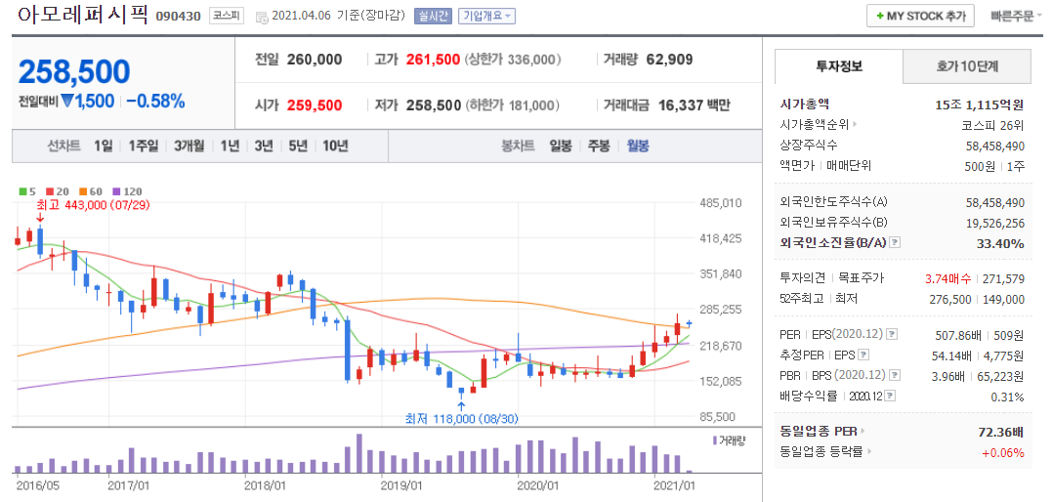
Task: Expand the 동일업종 등락률 arrow link
Action: (x=868, y=451)
